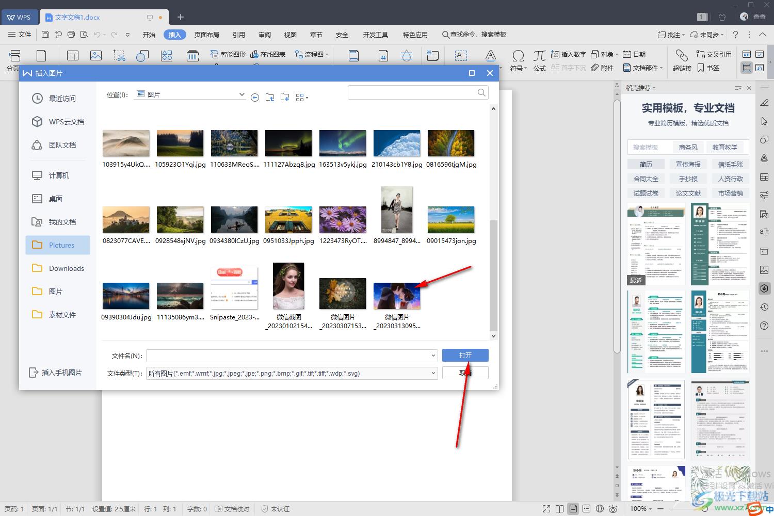Open the Page Layout ribbon tab
Image resolution: width=774 pixels, height=516 pixels.
pos(207,35)
